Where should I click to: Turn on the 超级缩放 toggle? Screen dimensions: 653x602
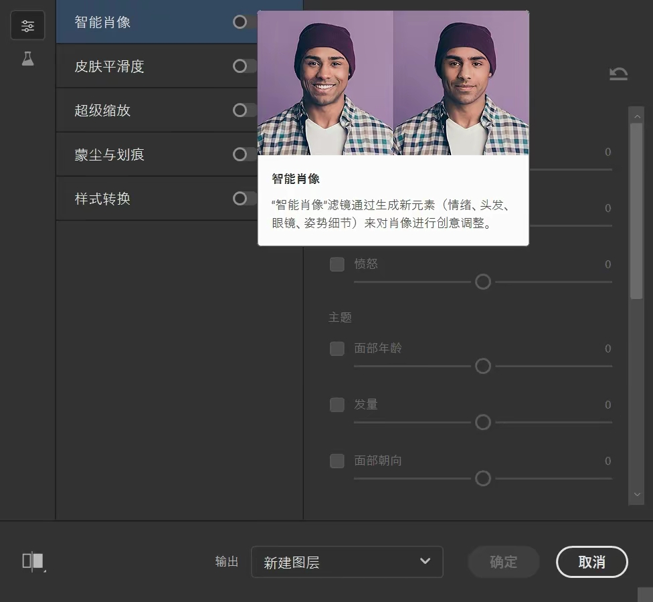point(245,110)
